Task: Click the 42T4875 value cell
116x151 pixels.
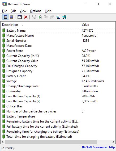Action: (87, 31)
